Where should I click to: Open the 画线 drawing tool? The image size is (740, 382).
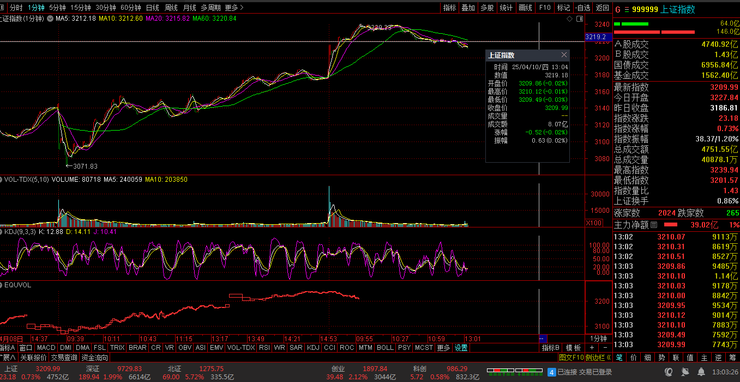tap(525, 8)
